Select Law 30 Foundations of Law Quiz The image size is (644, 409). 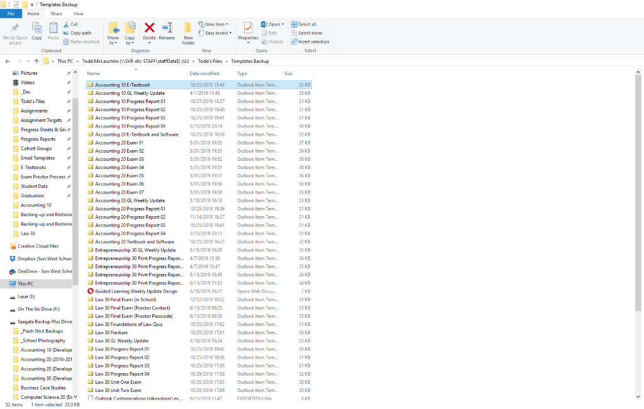coord(128,325)
